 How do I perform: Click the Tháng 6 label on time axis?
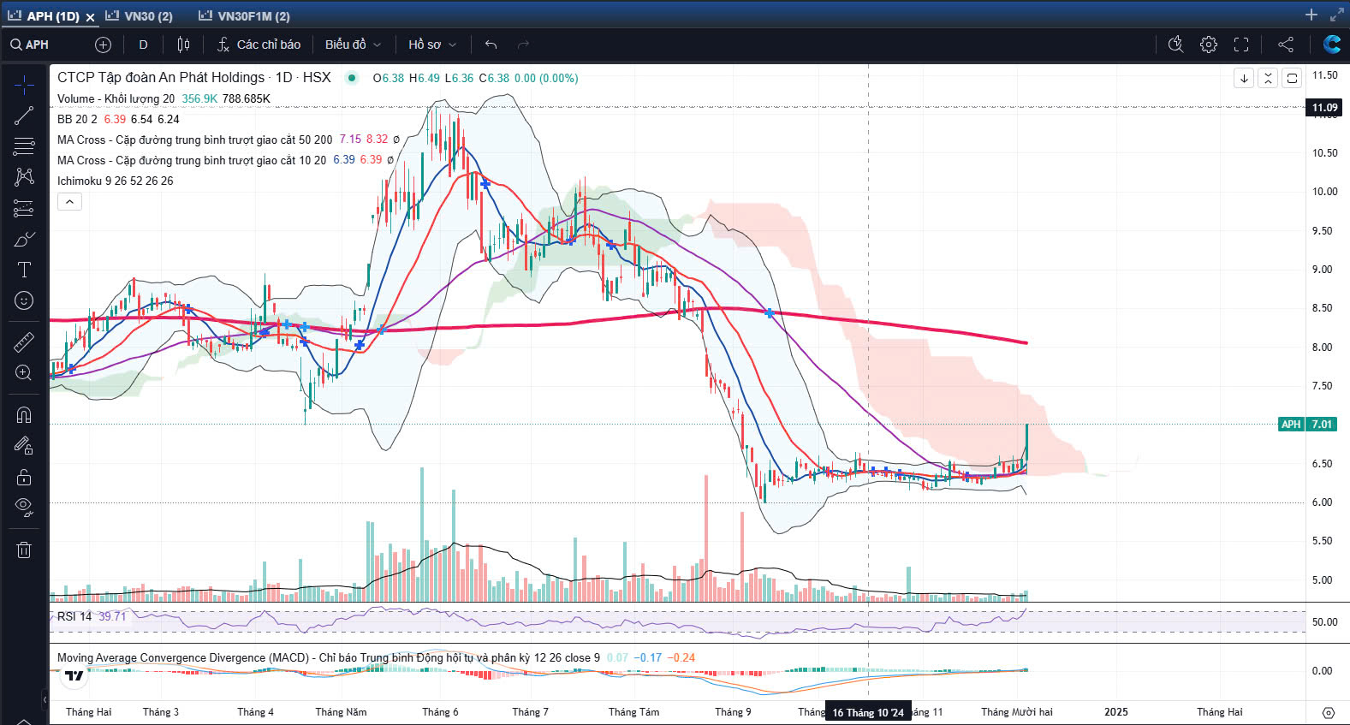click(x=440, y=712)
